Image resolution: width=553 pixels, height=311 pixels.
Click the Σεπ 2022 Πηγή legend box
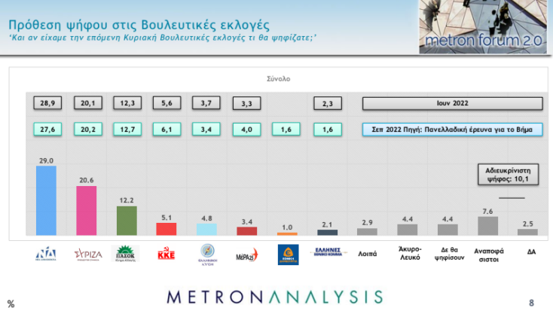tap(452, 129)
